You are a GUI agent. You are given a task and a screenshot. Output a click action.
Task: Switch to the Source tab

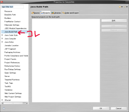pos(36,13)
